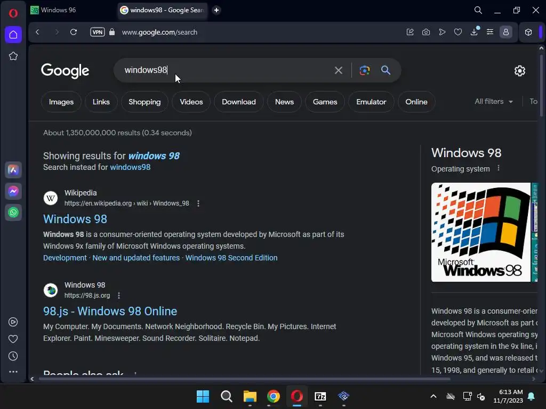This screenshot has width=546, height=409.
Task: Reload the current page
Action: click(74, 32)
